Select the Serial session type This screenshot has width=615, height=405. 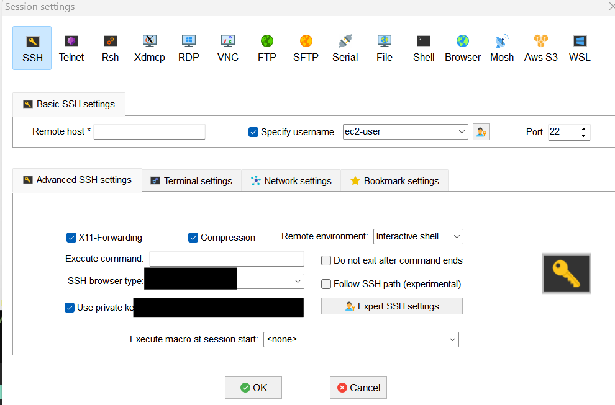tap(345, 48)
